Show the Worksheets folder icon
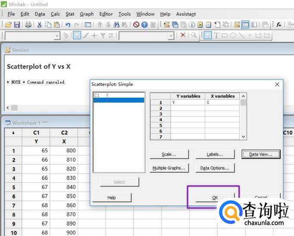 [175, 25]
